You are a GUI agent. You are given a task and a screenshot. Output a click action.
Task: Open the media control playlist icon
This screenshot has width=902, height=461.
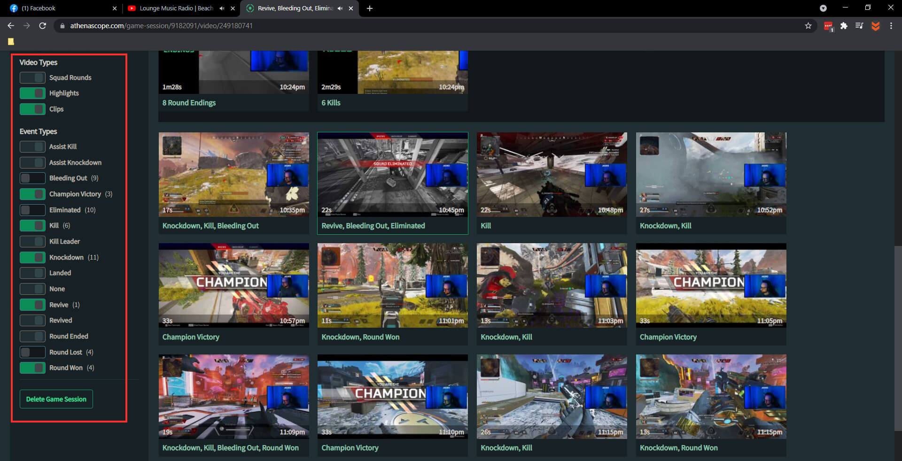point(859,26)
